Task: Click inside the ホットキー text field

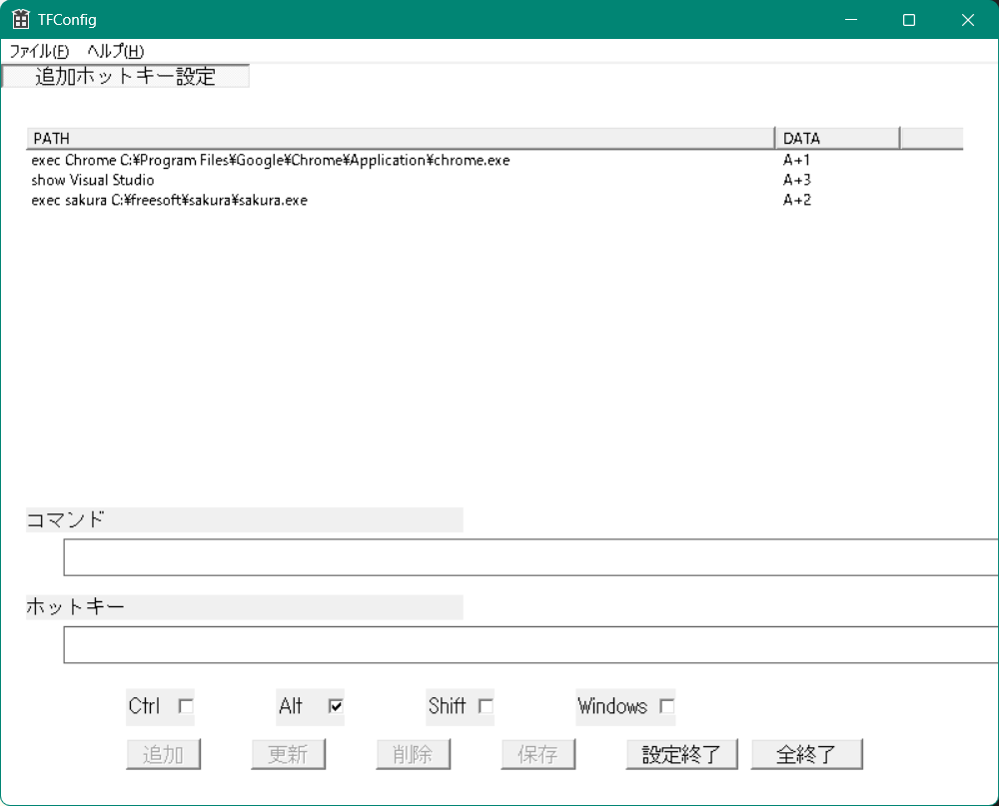Action: click(529, 644)
